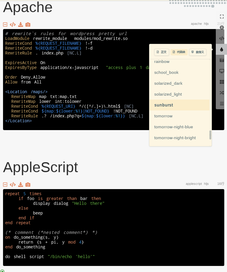227x272 pixels.
Task: Click the fullscreen expand icon
Action: (x=222, y=16)
